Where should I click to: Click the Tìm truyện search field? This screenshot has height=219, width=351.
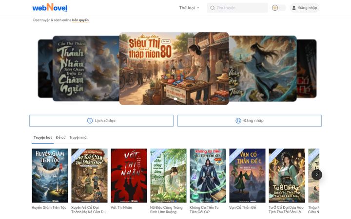[237, 8]
